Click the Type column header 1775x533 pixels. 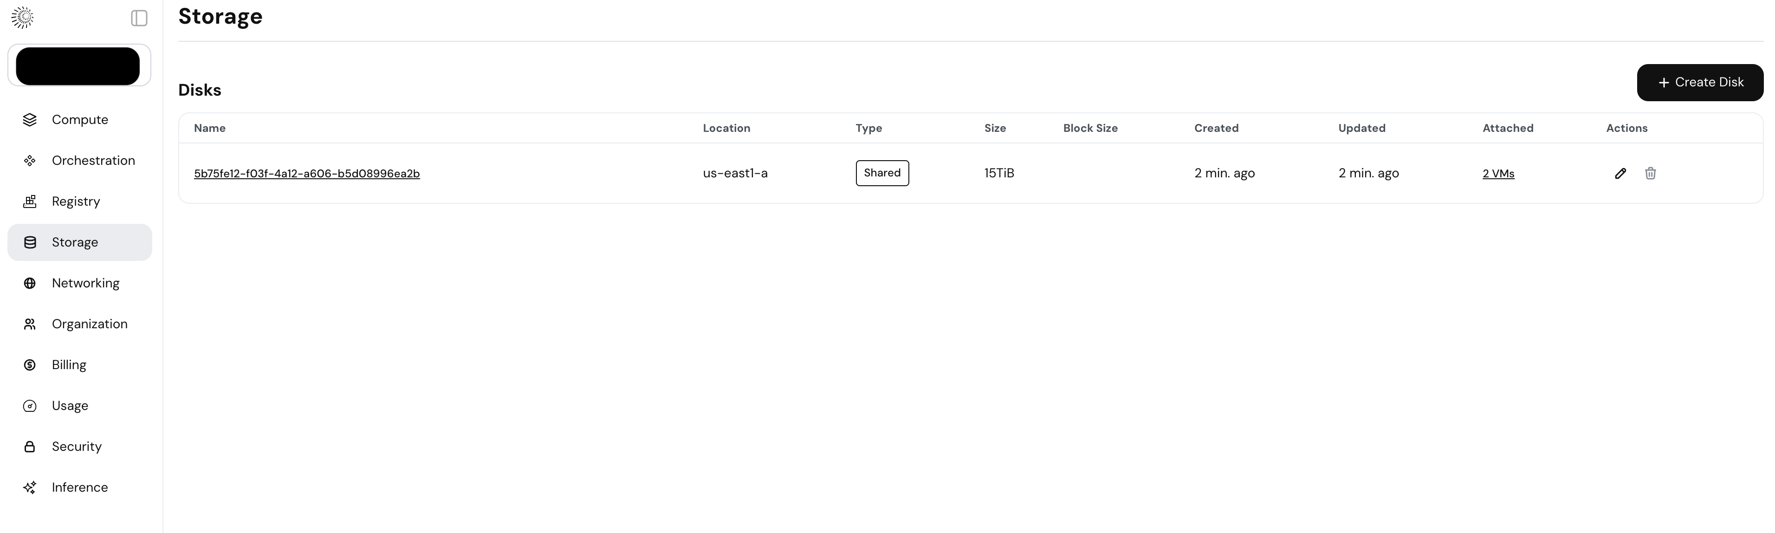coord(868,128)
